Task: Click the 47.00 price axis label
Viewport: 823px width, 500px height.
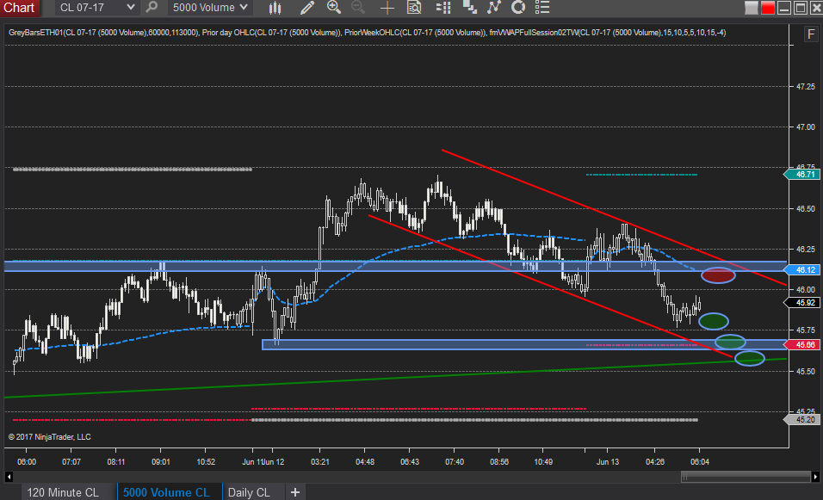Action: coord(806,127)
